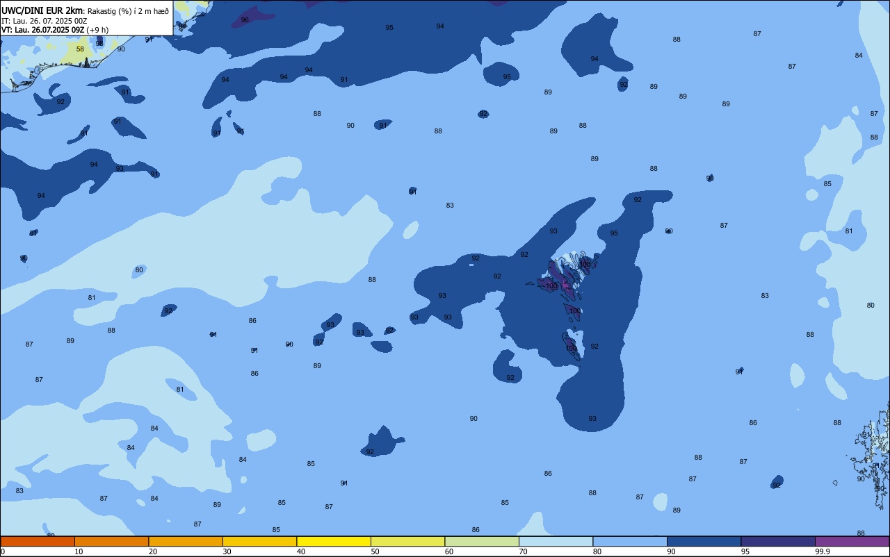Select the 90–95 medium blue legend swatch
890x557 pixels.
[704, 542]
